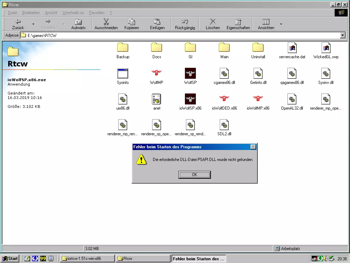Select the ioWolfSP.x86 executable
This screenshot has height=263, width=350.
coord(190,102)
